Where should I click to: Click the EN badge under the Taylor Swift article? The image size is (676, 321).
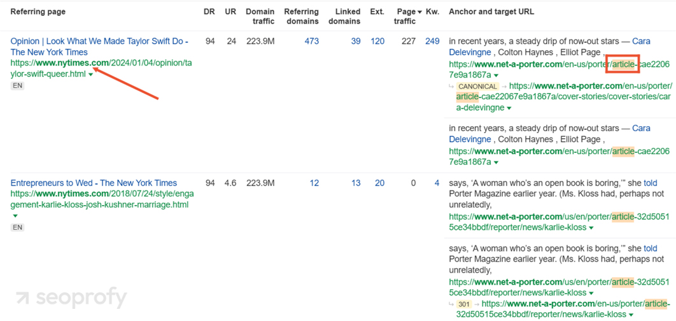[x=17, y=85]
